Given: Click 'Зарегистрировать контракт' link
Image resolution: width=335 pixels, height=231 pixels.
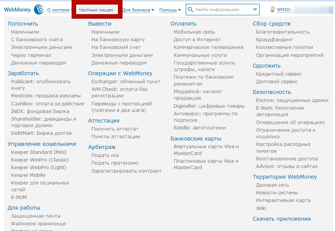Looking at the screenshot, I should [126, 171].
